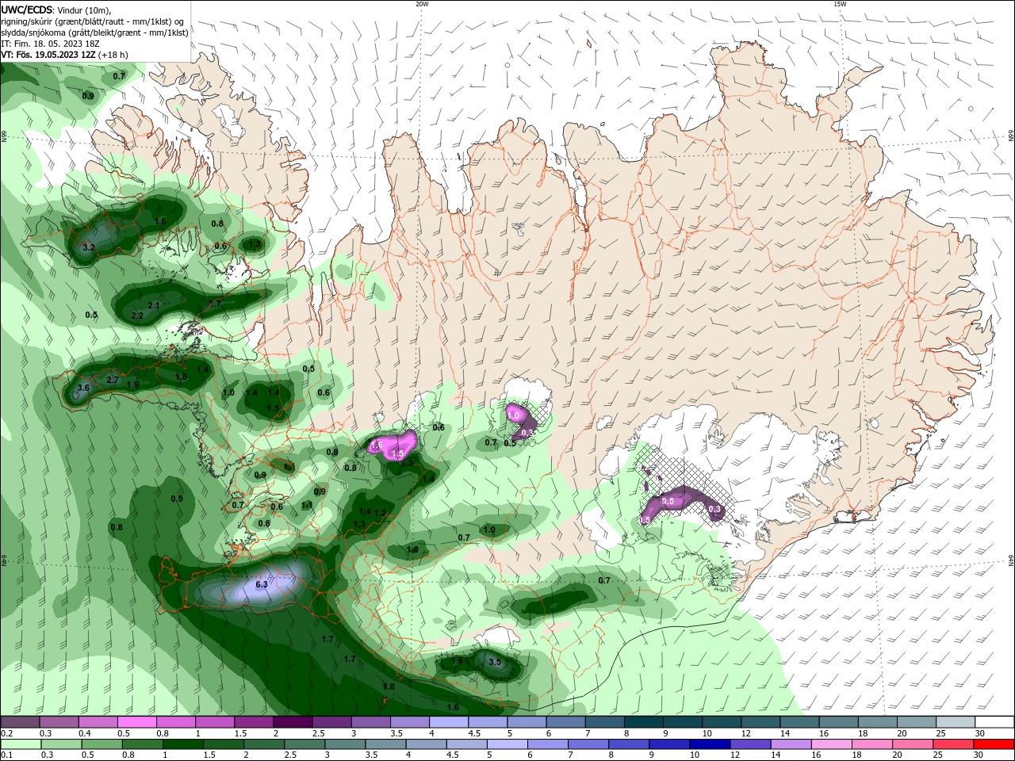
Task: Click the '3.2' precipitation value on the map
Action: (89, 248)
